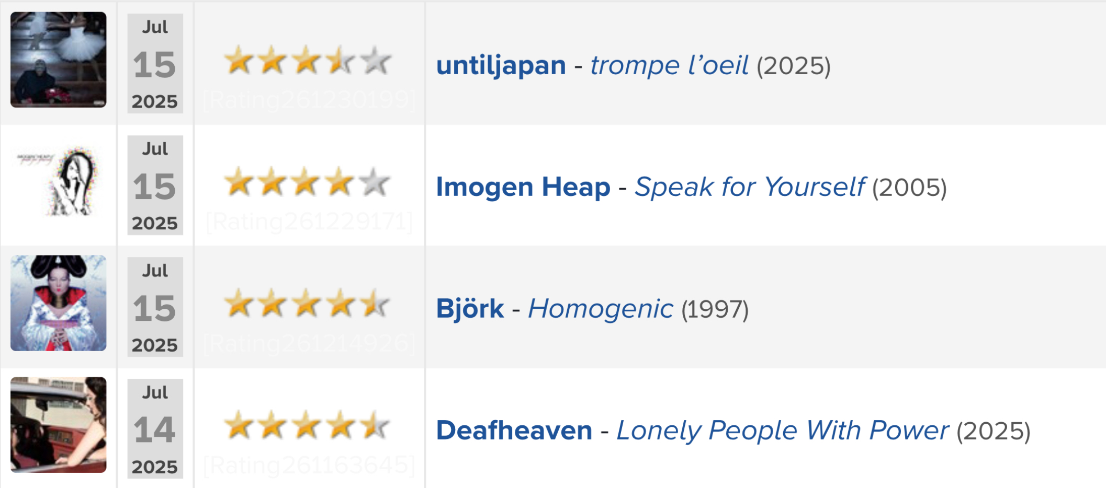Open the Björk Homogenic cover thumbnail
The width and height of the screenshot is (1106, 488).
[58, 303]
